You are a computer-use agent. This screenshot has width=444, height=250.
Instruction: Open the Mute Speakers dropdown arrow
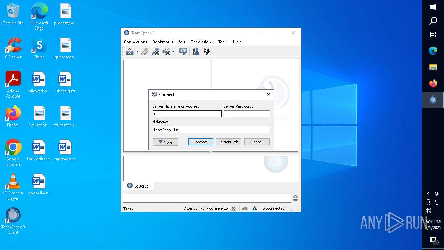[173, 52]
